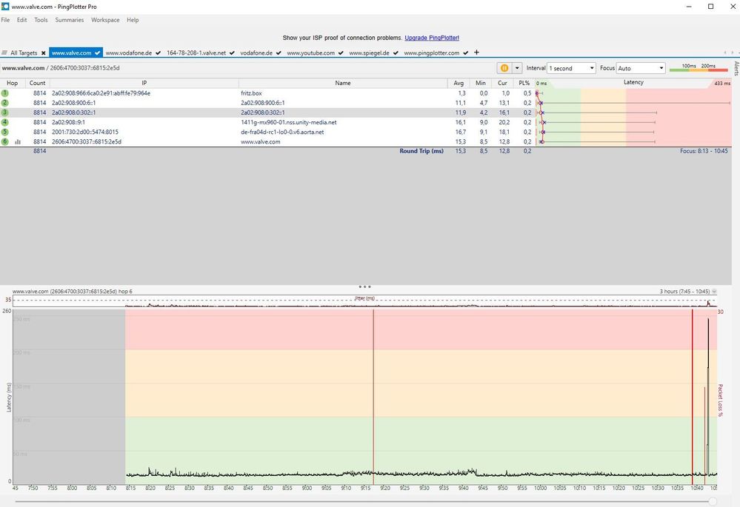Screen dimensions: 740x507
Task: Switch to the www.pingplotter.com tab
Action: click(431, 53)
